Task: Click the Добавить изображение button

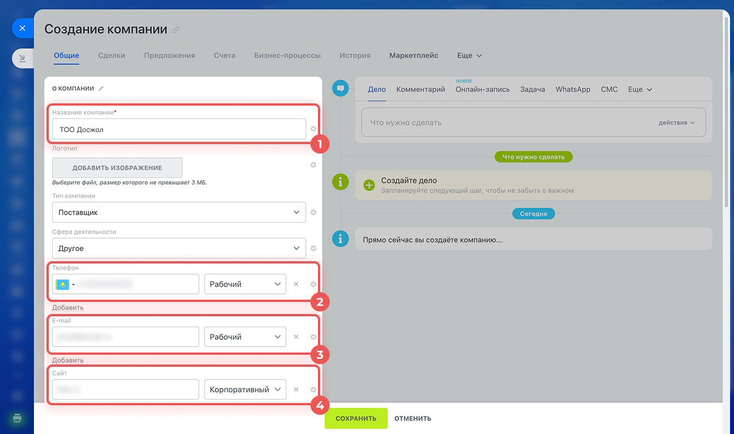Action: coord(117,168)
